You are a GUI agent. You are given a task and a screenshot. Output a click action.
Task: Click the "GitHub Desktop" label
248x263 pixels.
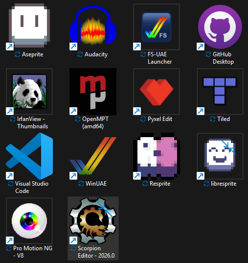pos(223,58)
